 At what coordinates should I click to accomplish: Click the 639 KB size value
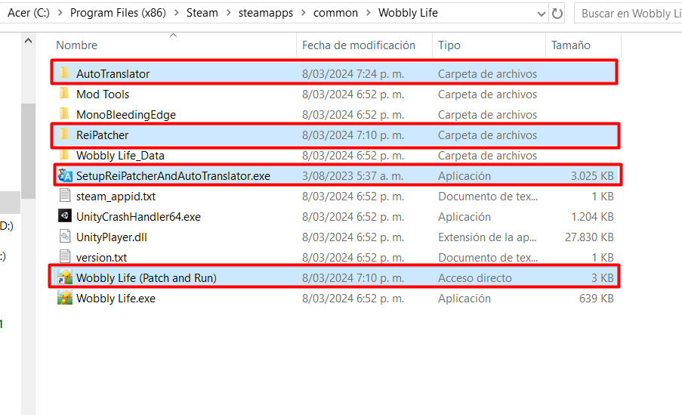(597, 299)
